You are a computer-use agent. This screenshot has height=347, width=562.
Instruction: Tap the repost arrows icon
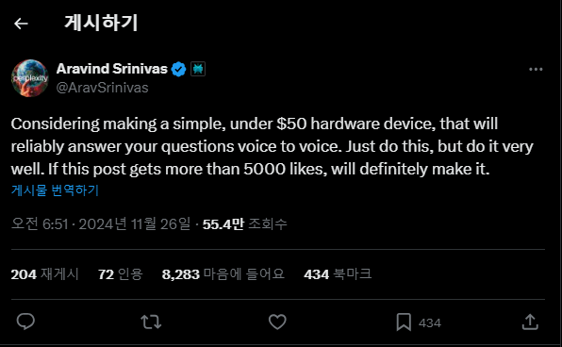point(151,322)
